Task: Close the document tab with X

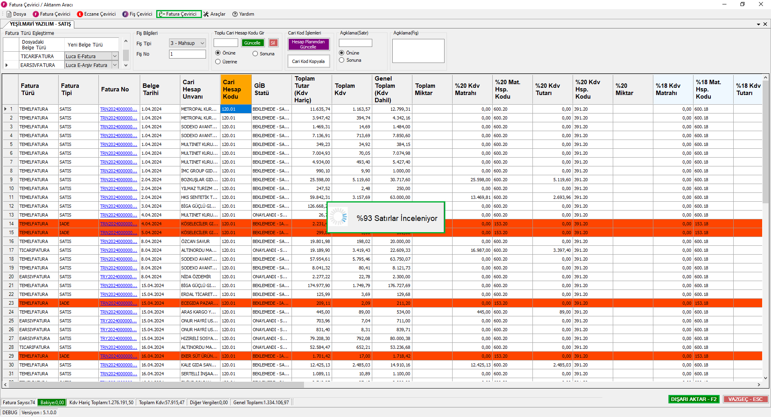Action: (765, 24)
